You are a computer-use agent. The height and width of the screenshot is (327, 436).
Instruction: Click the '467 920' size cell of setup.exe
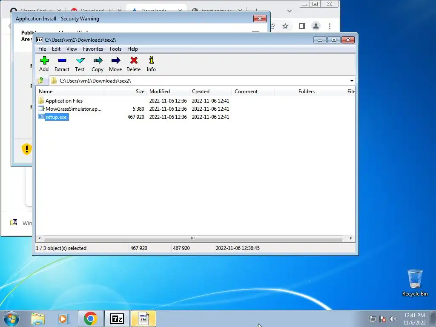[136, 117]
